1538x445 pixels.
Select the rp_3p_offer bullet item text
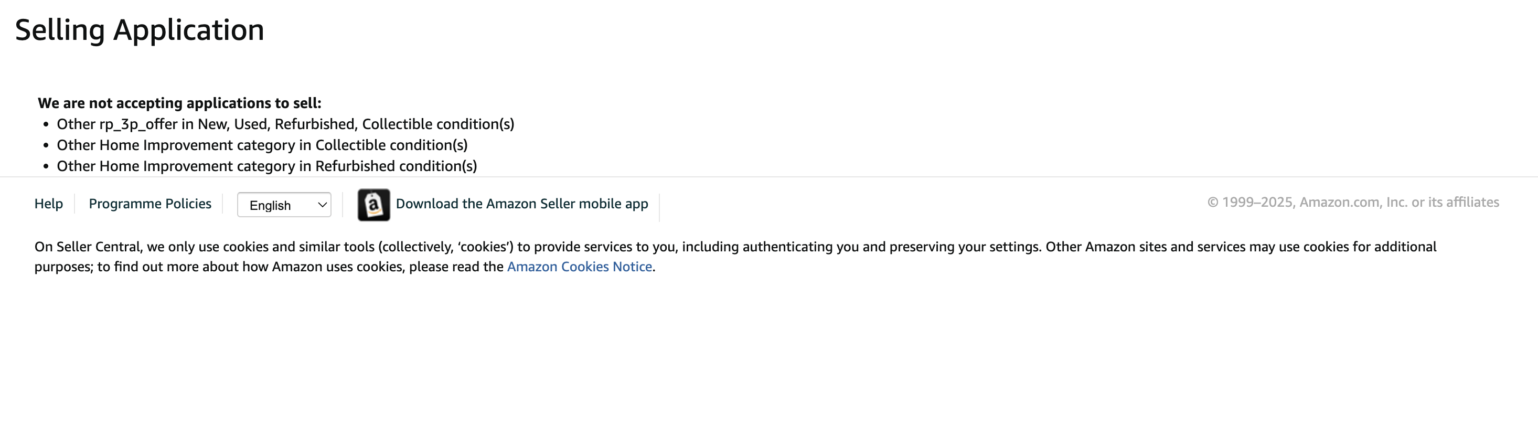285,124
